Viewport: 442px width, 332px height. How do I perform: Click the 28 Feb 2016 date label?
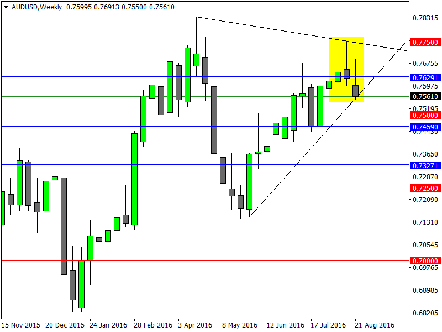[153, 325]
